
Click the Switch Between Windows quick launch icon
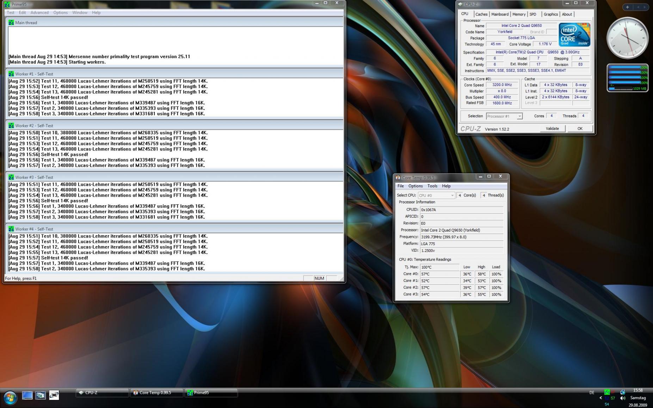(41, 395)
